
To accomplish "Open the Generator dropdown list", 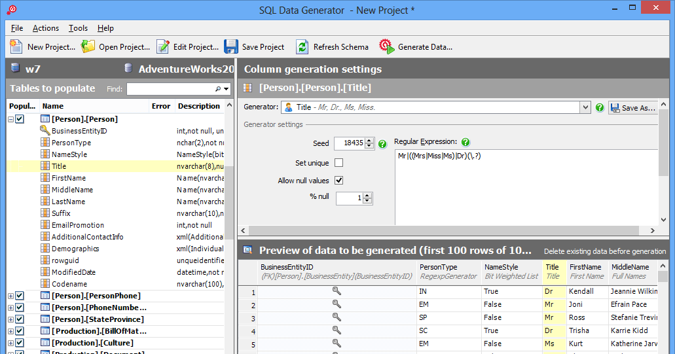I will 585,107.
